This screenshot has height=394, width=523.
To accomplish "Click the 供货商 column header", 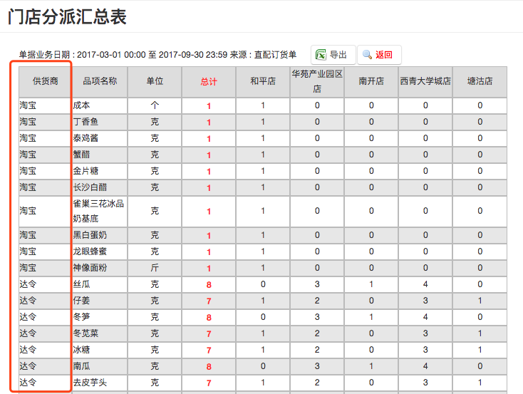I will 46,81.
